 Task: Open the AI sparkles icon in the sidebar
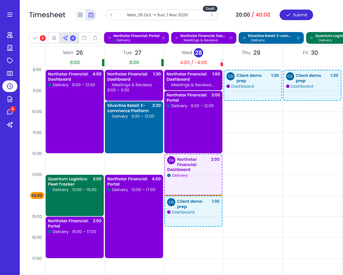[10, 125]
